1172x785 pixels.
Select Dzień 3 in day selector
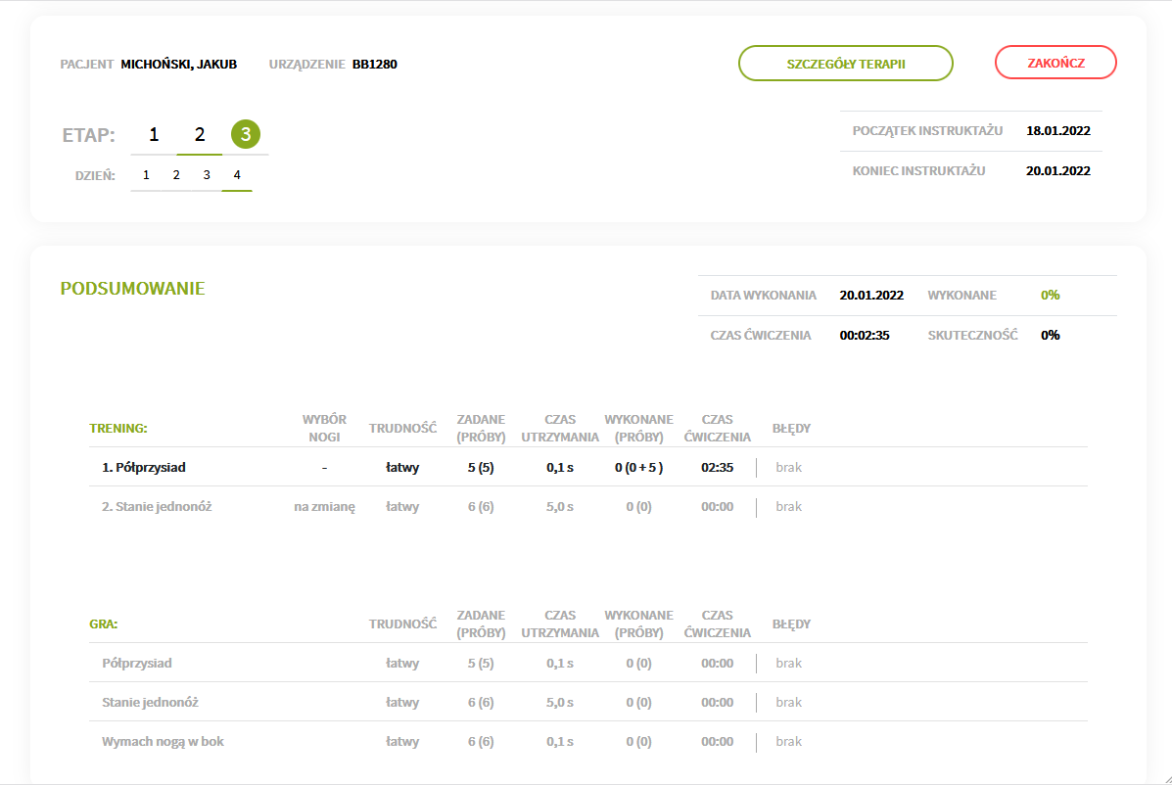(x=207, y=175)
